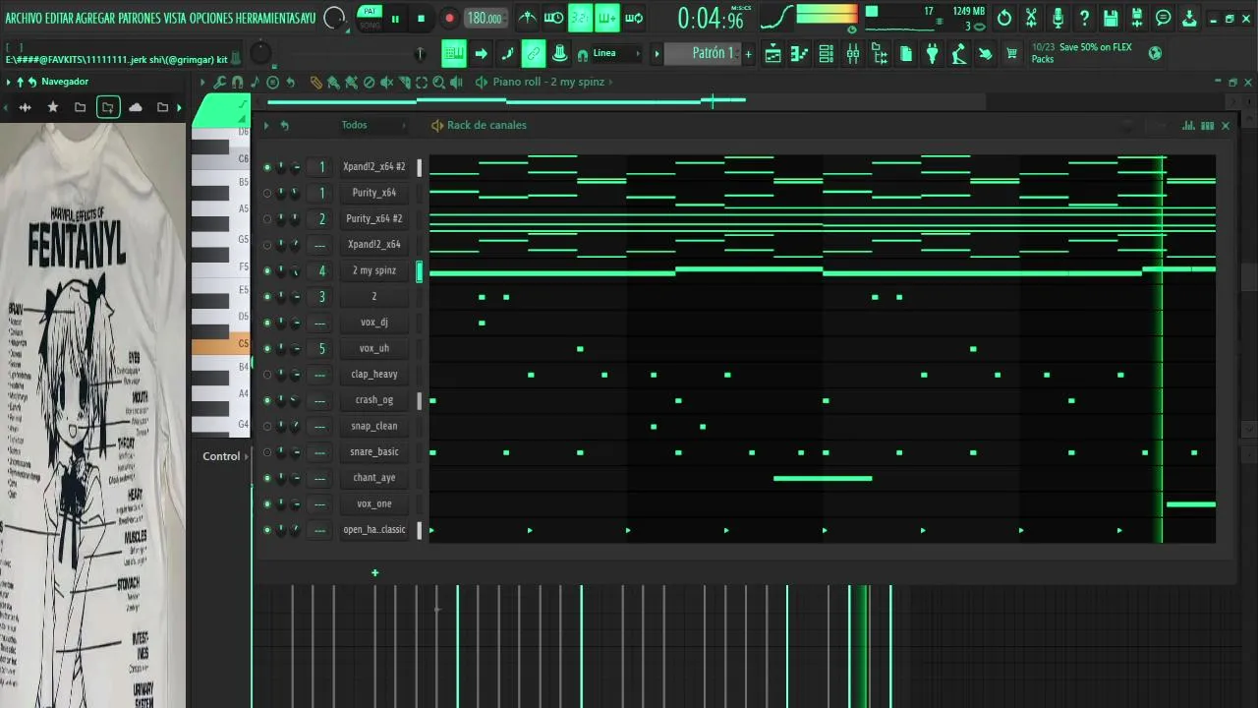
Task: Click the plus next to Patrón 1
Action: point(748,54)
